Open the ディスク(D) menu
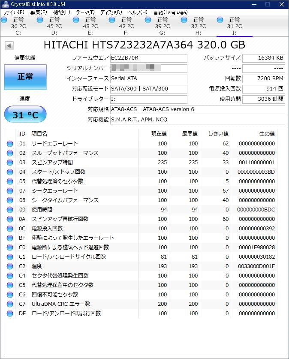The height and width of the screenshot is (359, 289). coord(111,12)
